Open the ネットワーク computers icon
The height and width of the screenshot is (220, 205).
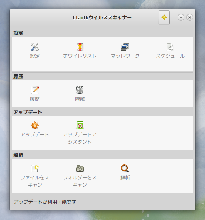coord(125,47)
